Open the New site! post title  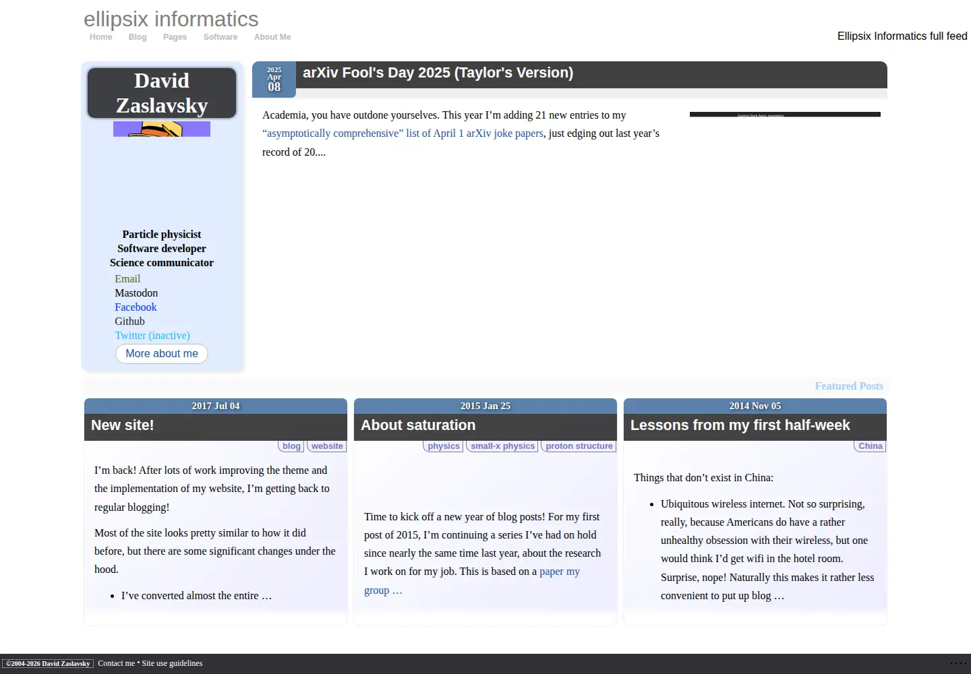(x=123, y=425)
